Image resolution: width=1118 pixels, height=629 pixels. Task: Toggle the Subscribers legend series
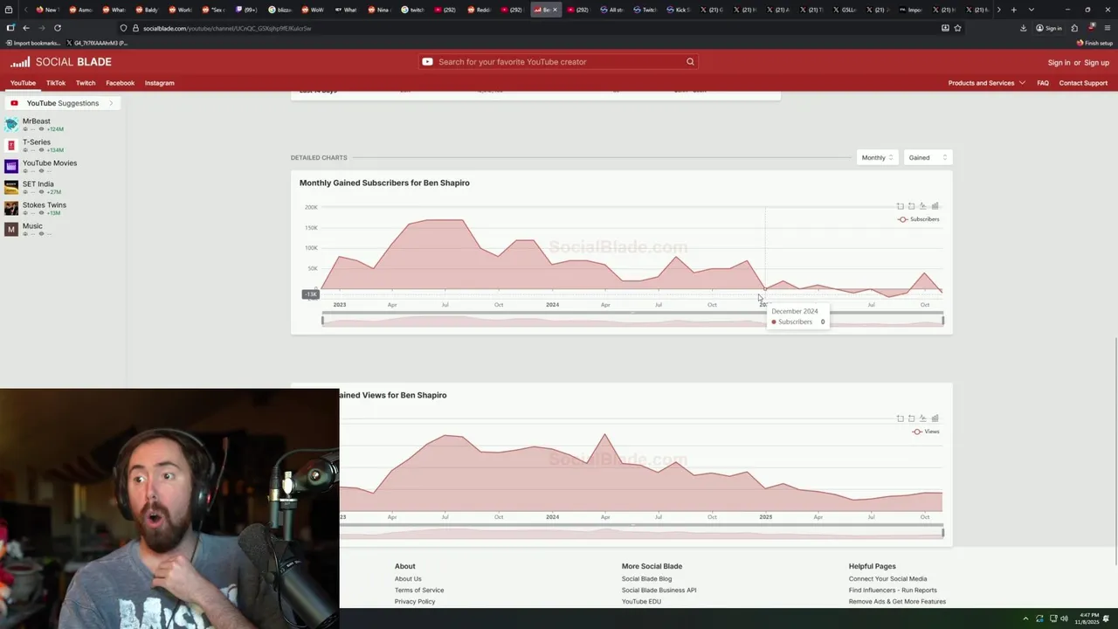[919, 219]
